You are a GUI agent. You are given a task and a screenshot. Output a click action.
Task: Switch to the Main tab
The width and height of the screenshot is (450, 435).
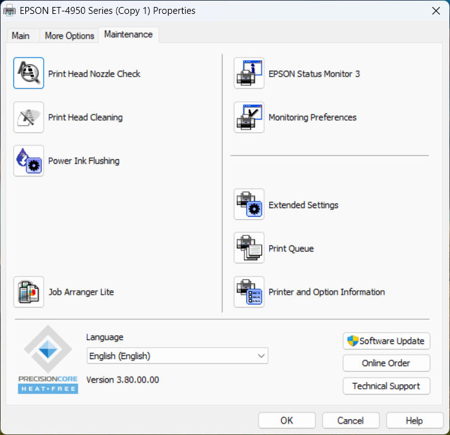tap(21, 36)
